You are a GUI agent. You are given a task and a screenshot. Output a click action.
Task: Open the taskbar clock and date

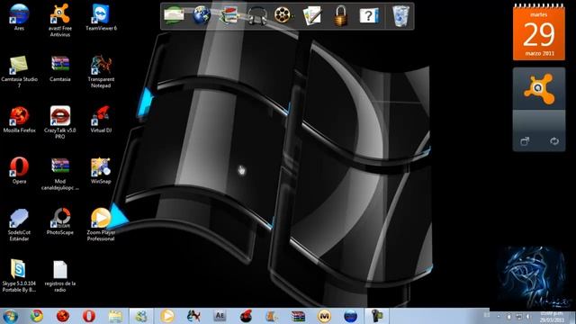[x=552, y=317]
